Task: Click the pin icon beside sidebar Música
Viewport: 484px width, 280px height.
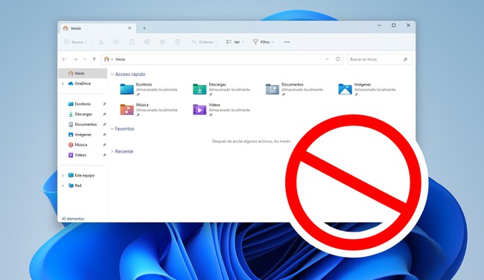Action: (104, 144)
